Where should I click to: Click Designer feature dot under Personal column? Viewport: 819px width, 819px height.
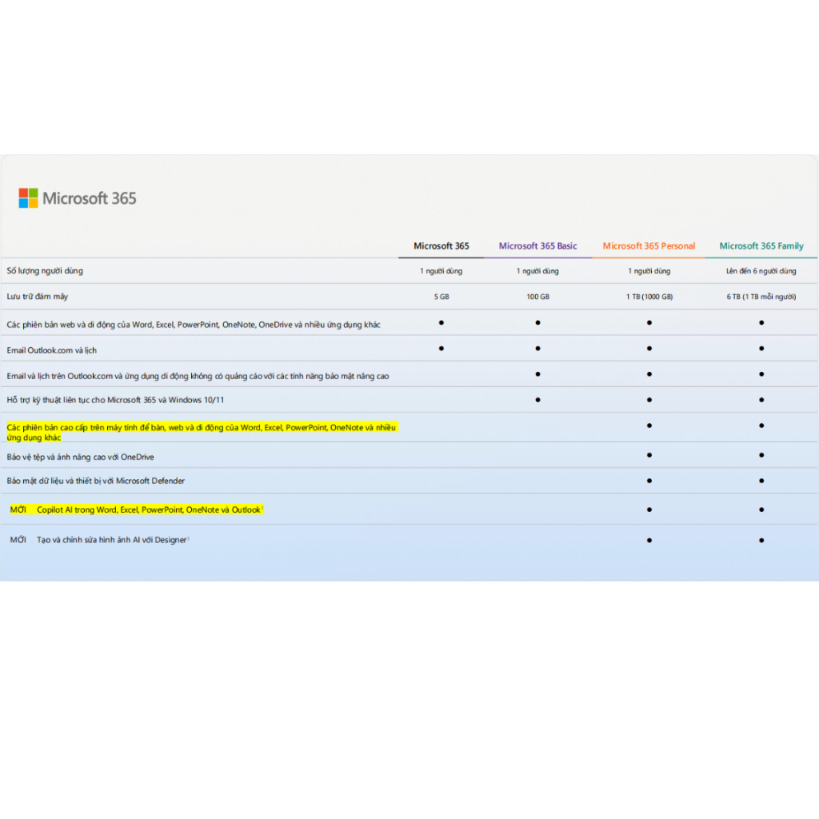tap(649, 540)
